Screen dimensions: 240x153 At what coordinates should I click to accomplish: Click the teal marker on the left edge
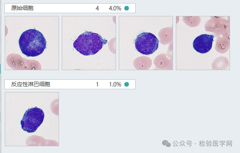[x=0, y=69]
